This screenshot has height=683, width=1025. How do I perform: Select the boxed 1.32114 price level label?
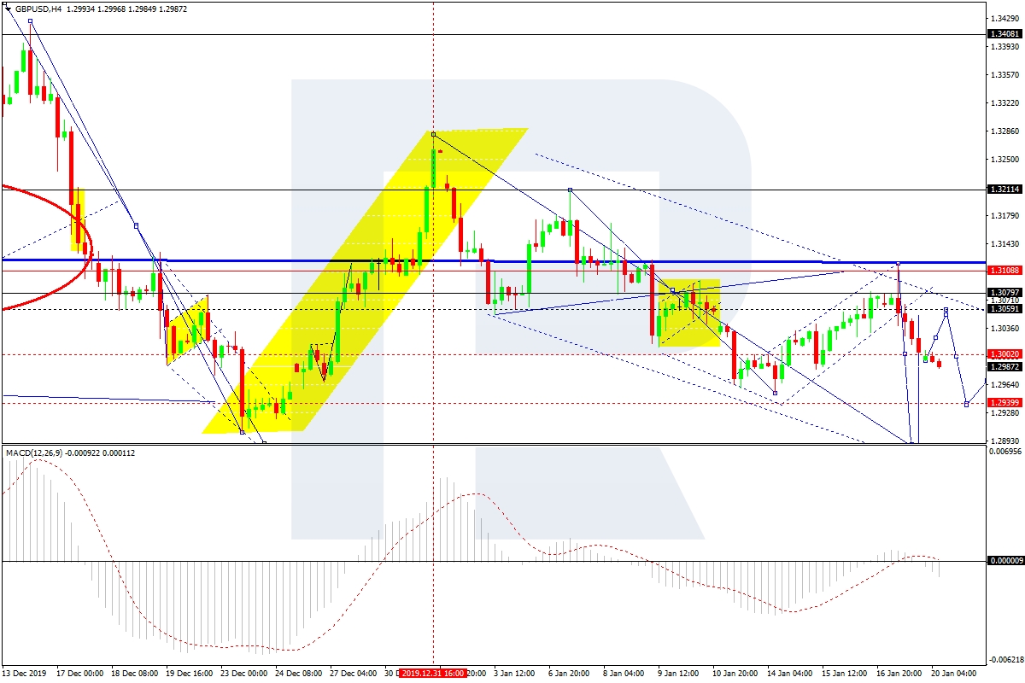coord(1004,190)
